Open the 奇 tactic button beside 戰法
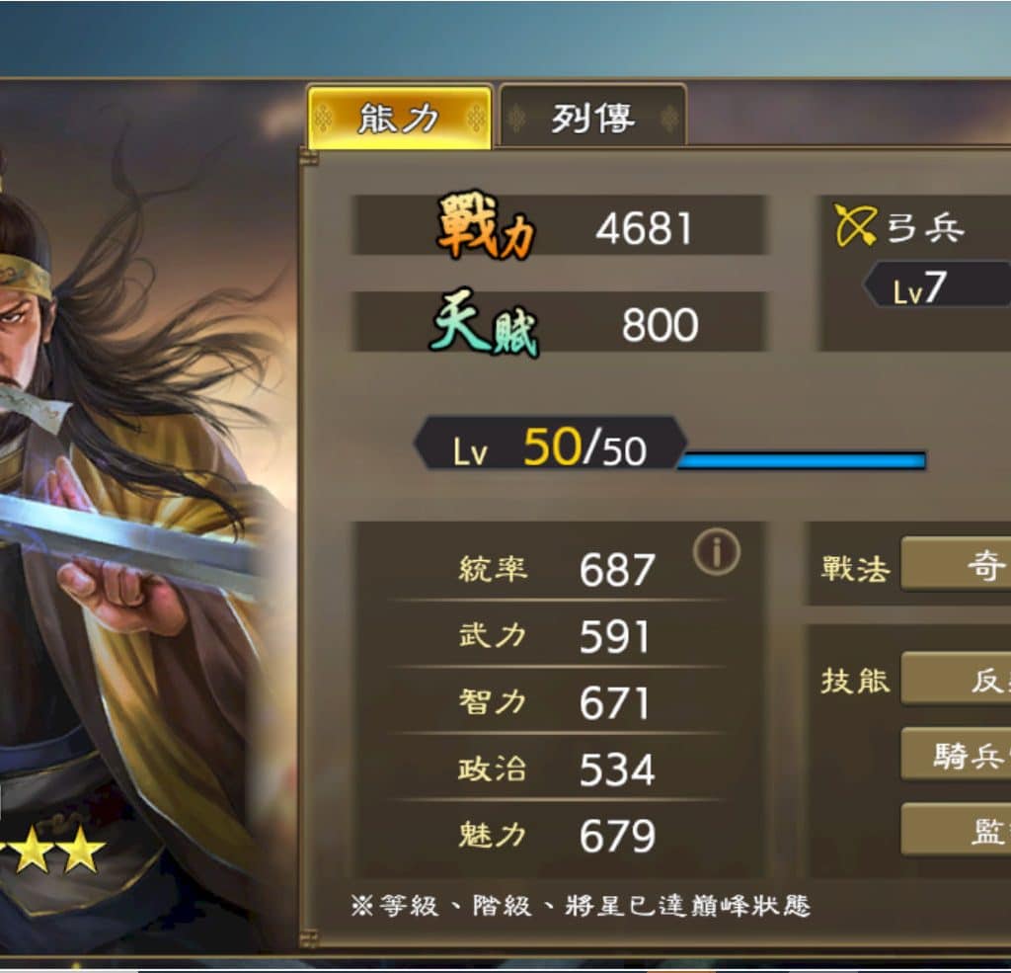1011x973 pixels. [x=956, y=564]
